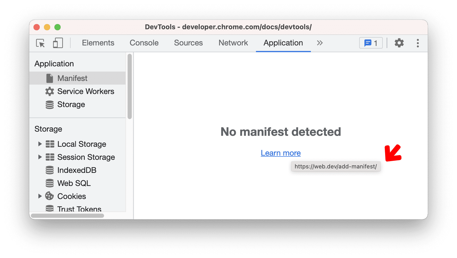Open DevTools settings gear

(x=399, y=43)
